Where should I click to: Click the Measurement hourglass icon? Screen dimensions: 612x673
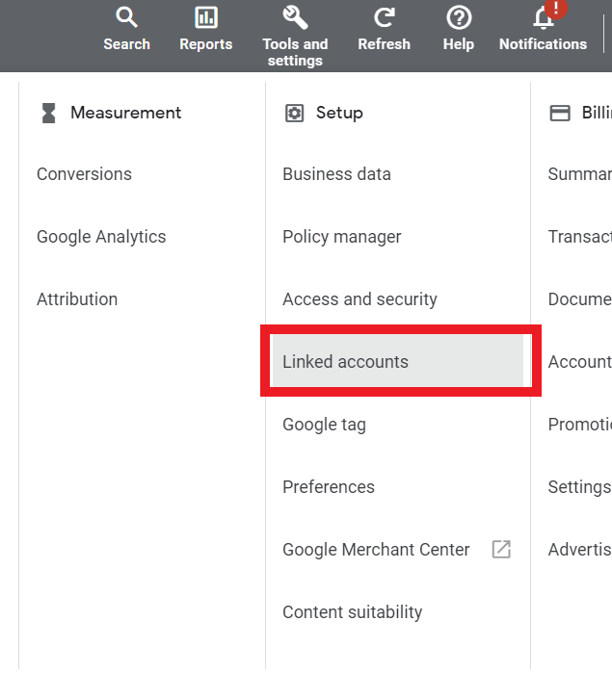(48, 114)
